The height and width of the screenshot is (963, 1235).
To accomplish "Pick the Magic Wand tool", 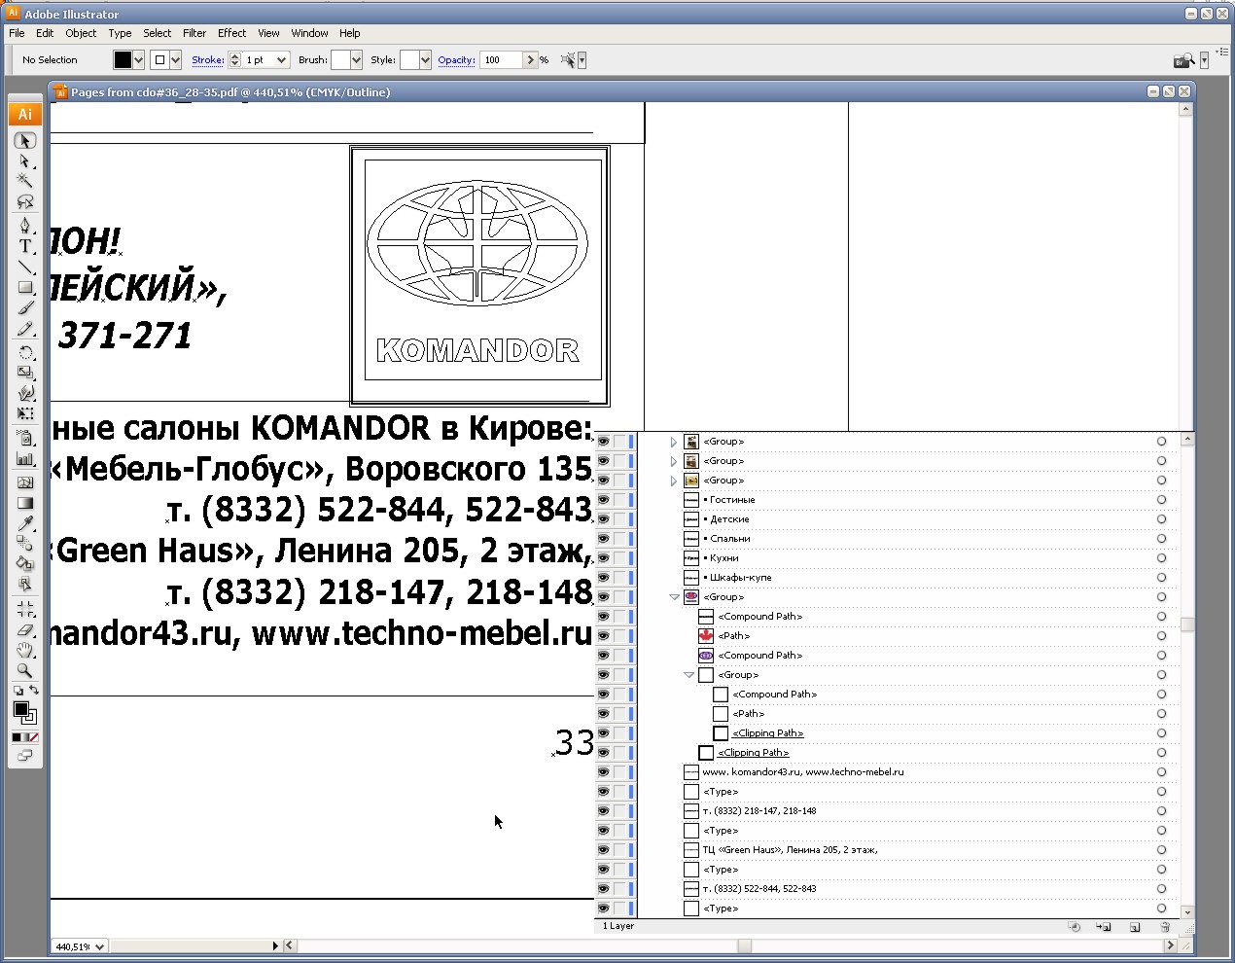I will 25,181.
